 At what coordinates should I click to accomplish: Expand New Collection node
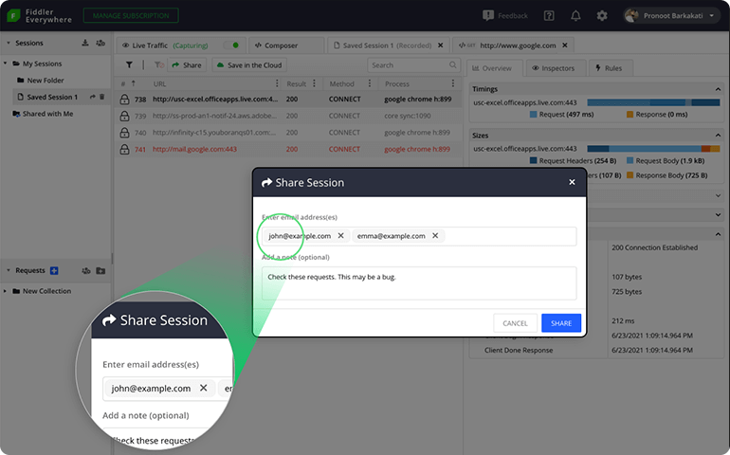5,291
